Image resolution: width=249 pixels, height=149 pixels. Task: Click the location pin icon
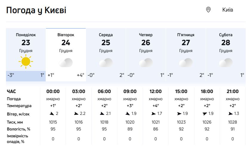pyautogui.click(x=208, y=10)
